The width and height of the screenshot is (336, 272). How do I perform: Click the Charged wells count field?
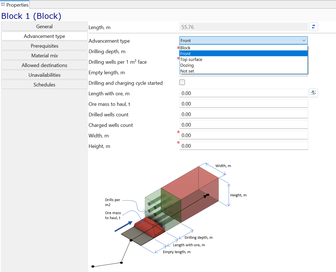(x=244, y=125)
